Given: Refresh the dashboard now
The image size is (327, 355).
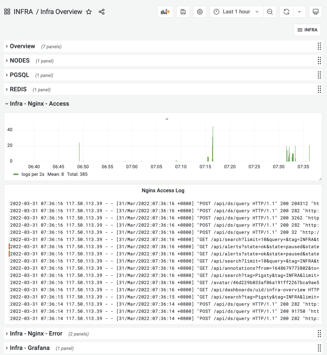Looking at the screenshot, I should 286,12.
